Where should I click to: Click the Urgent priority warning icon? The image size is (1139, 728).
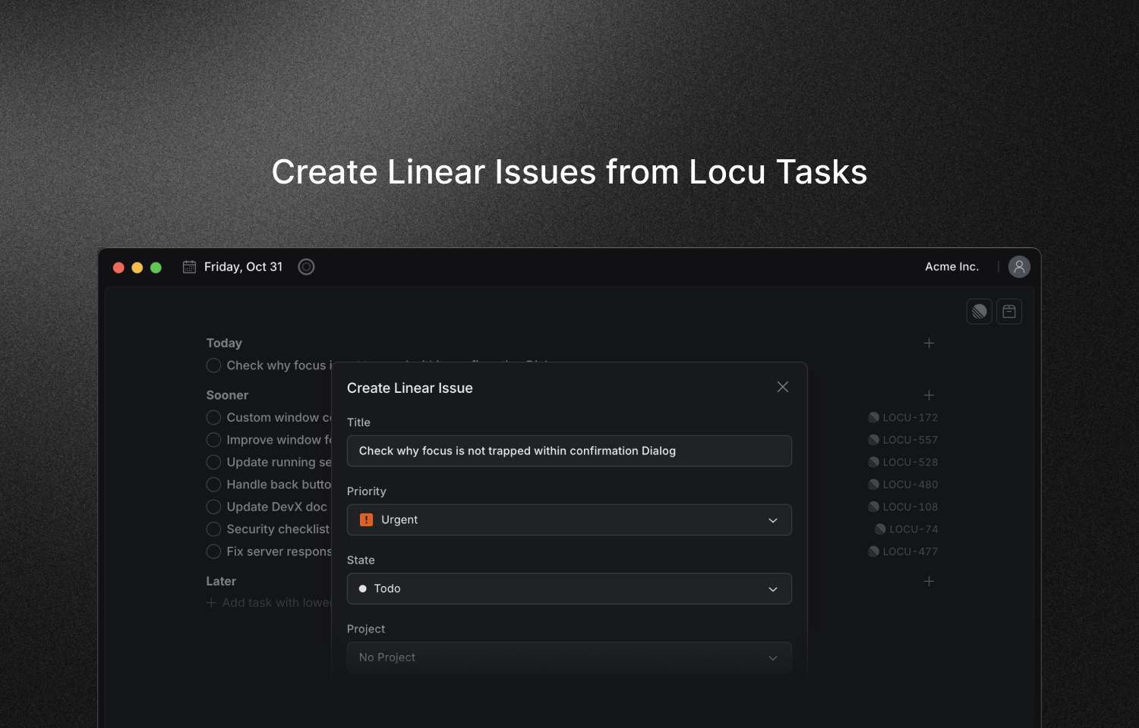(367, 519)
